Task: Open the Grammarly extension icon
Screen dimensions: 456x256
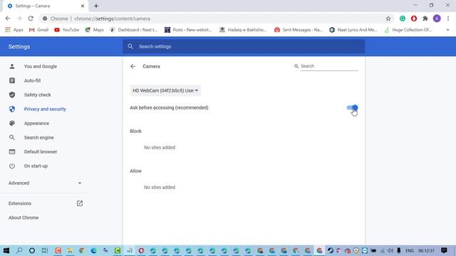Action: [403, 18]
